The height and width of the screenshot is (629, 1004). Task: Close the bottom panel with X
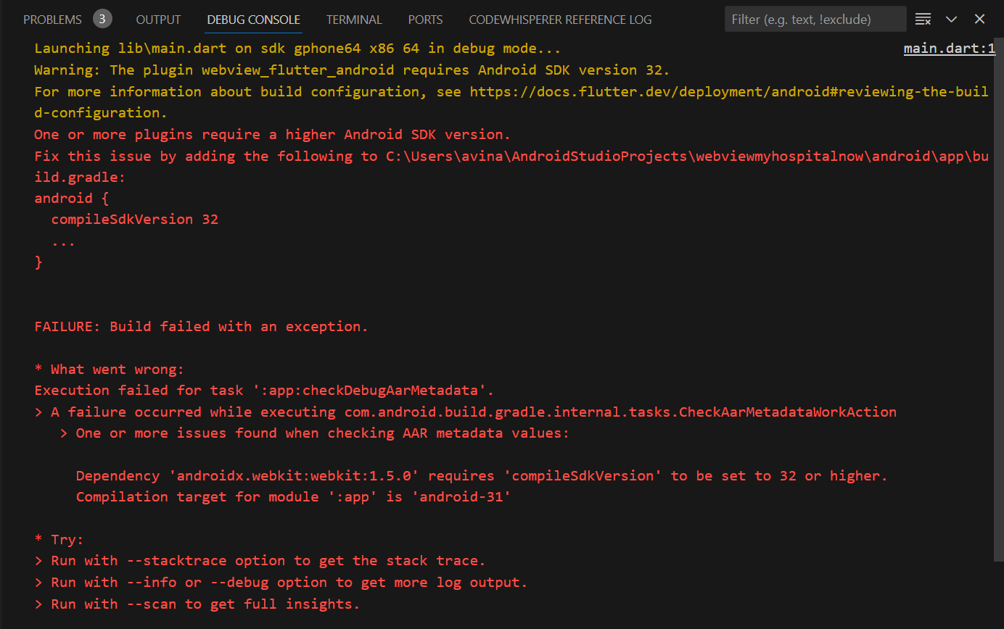pos(979,20)
